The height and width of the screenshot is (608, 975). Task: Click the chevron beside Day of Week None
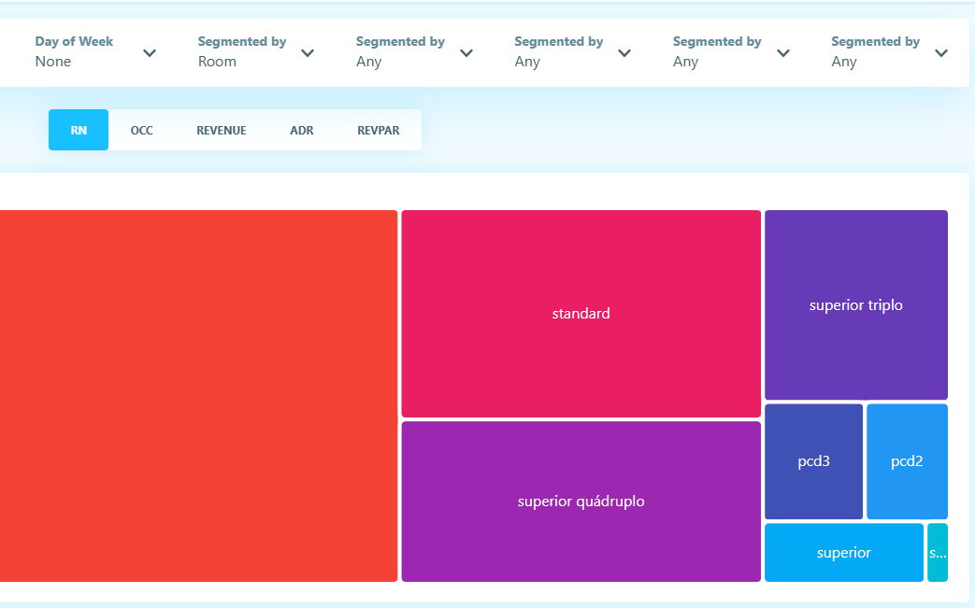tap(150, 53)
